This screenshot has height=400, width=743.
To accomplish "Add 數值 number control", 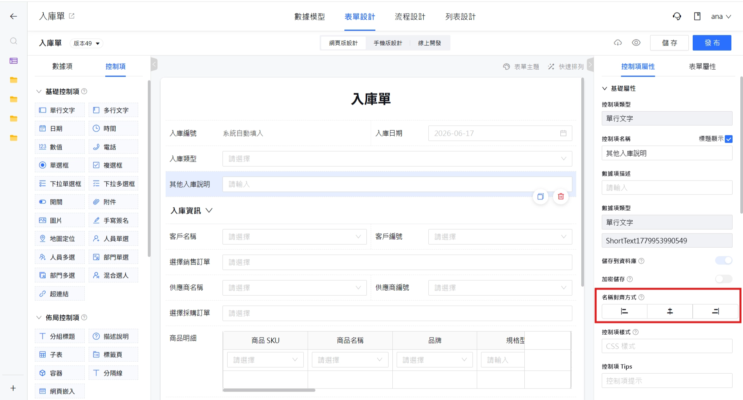I will point(60,147).
